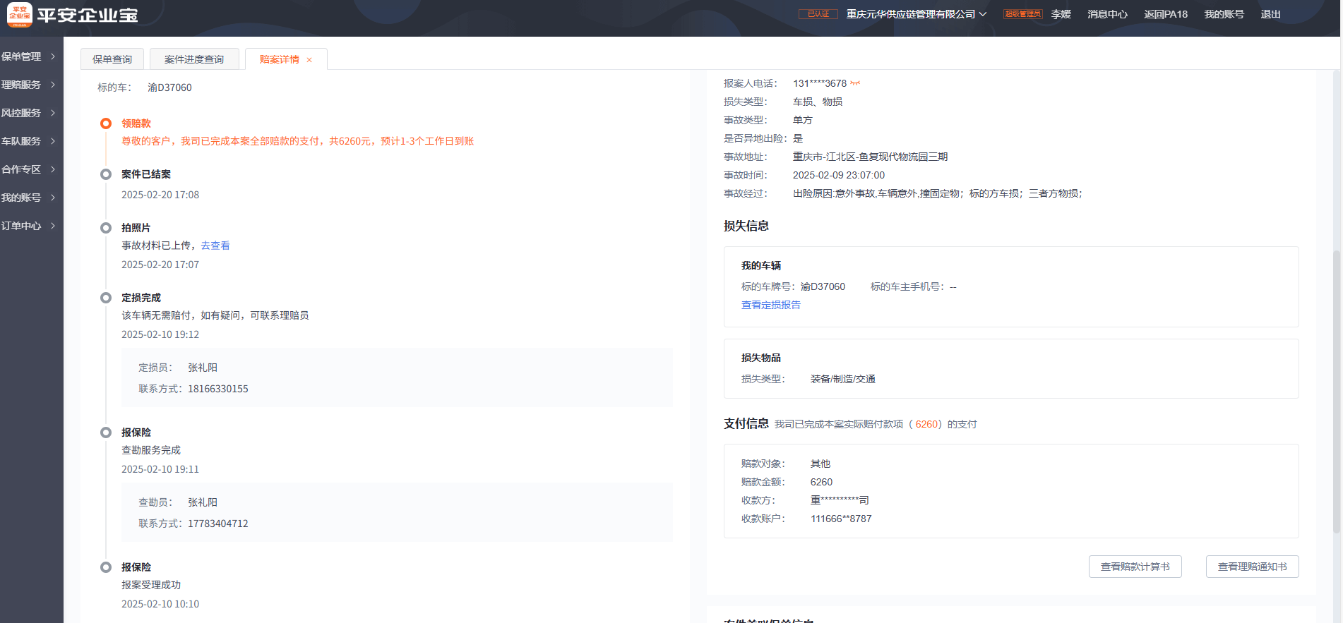
Task: Expand the 风控服务 sidebar menu
Action: click(28, 113)
